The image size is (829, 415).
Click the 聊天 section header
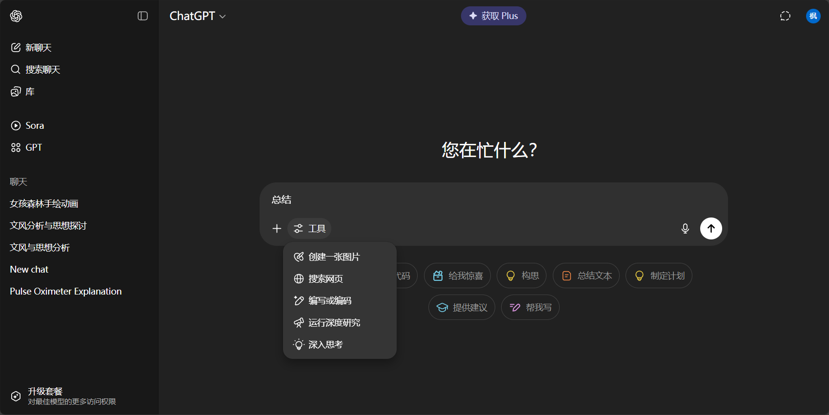tap(19, 181)
